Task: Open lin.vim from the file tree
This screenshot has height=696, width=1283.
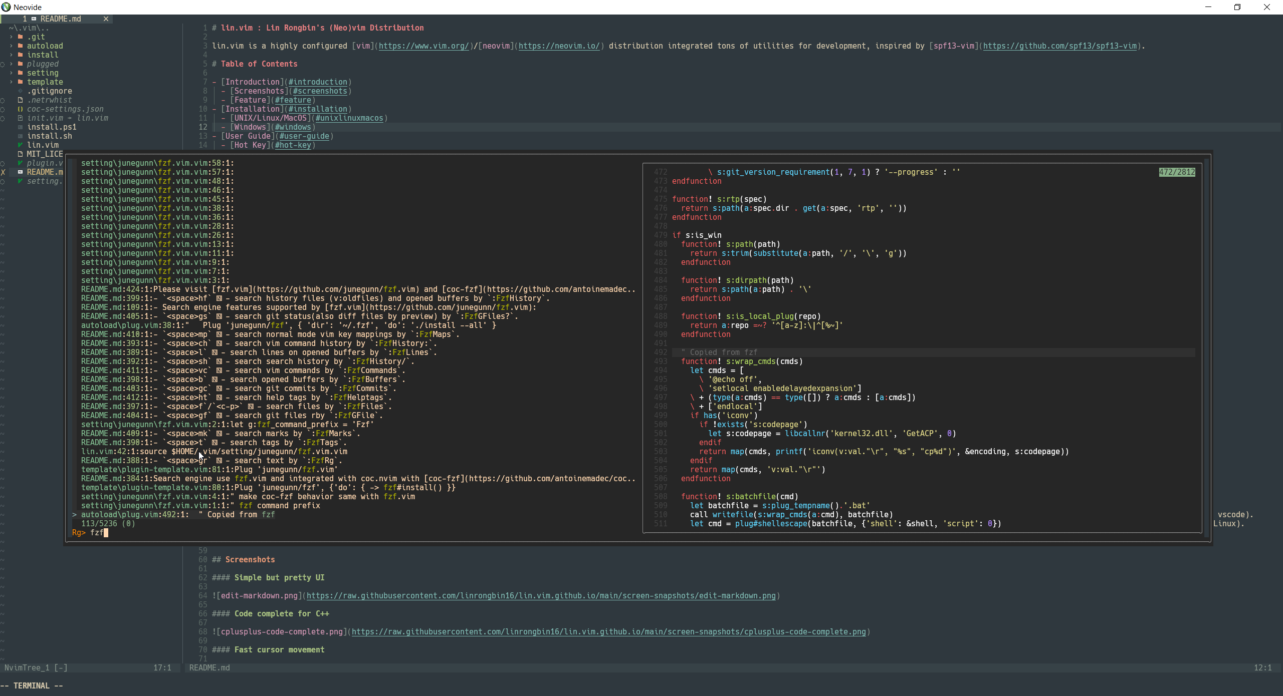Action: coord(43,145)
